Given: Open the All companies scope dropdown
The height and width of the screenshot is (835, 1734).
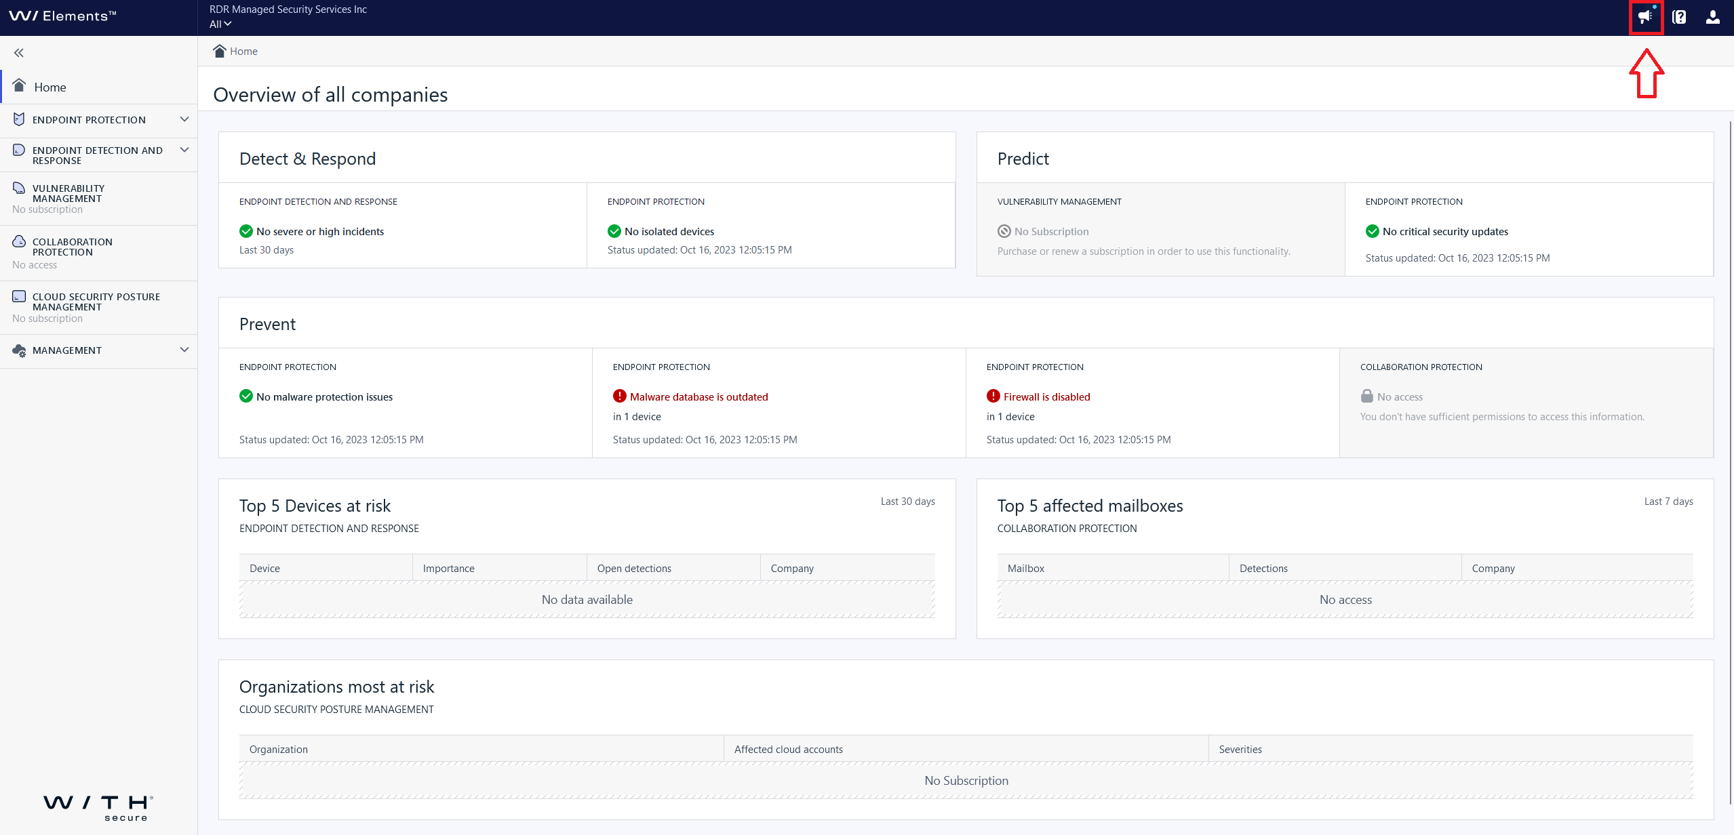Looking at the screenshot, I should point(220,24).
